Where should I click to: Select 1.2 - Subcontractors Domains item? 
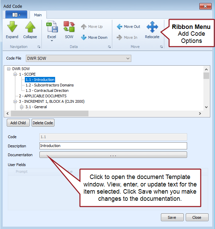coord(49,85)
